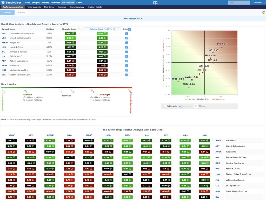Uncheck chart checkbox for Abbott Laboratories row
Viewport: 266px width, 202px height.
pyautogui.click(x=127, y=61)
